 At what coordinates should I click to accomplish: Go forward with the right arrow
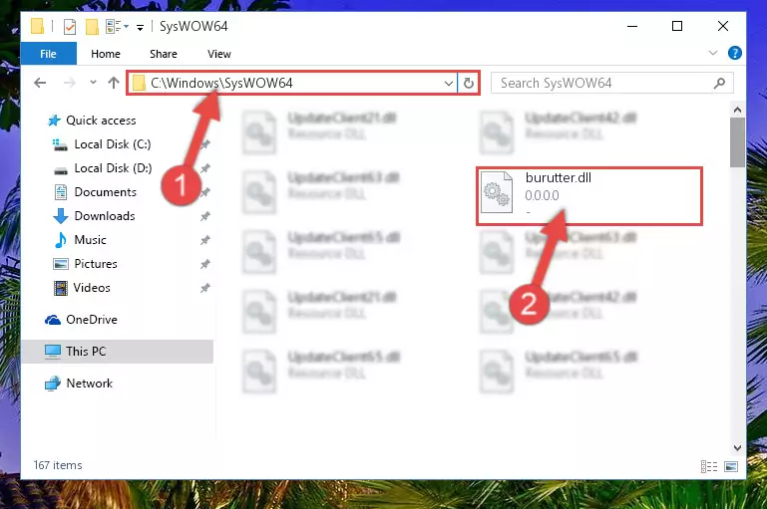pos(70,83)
